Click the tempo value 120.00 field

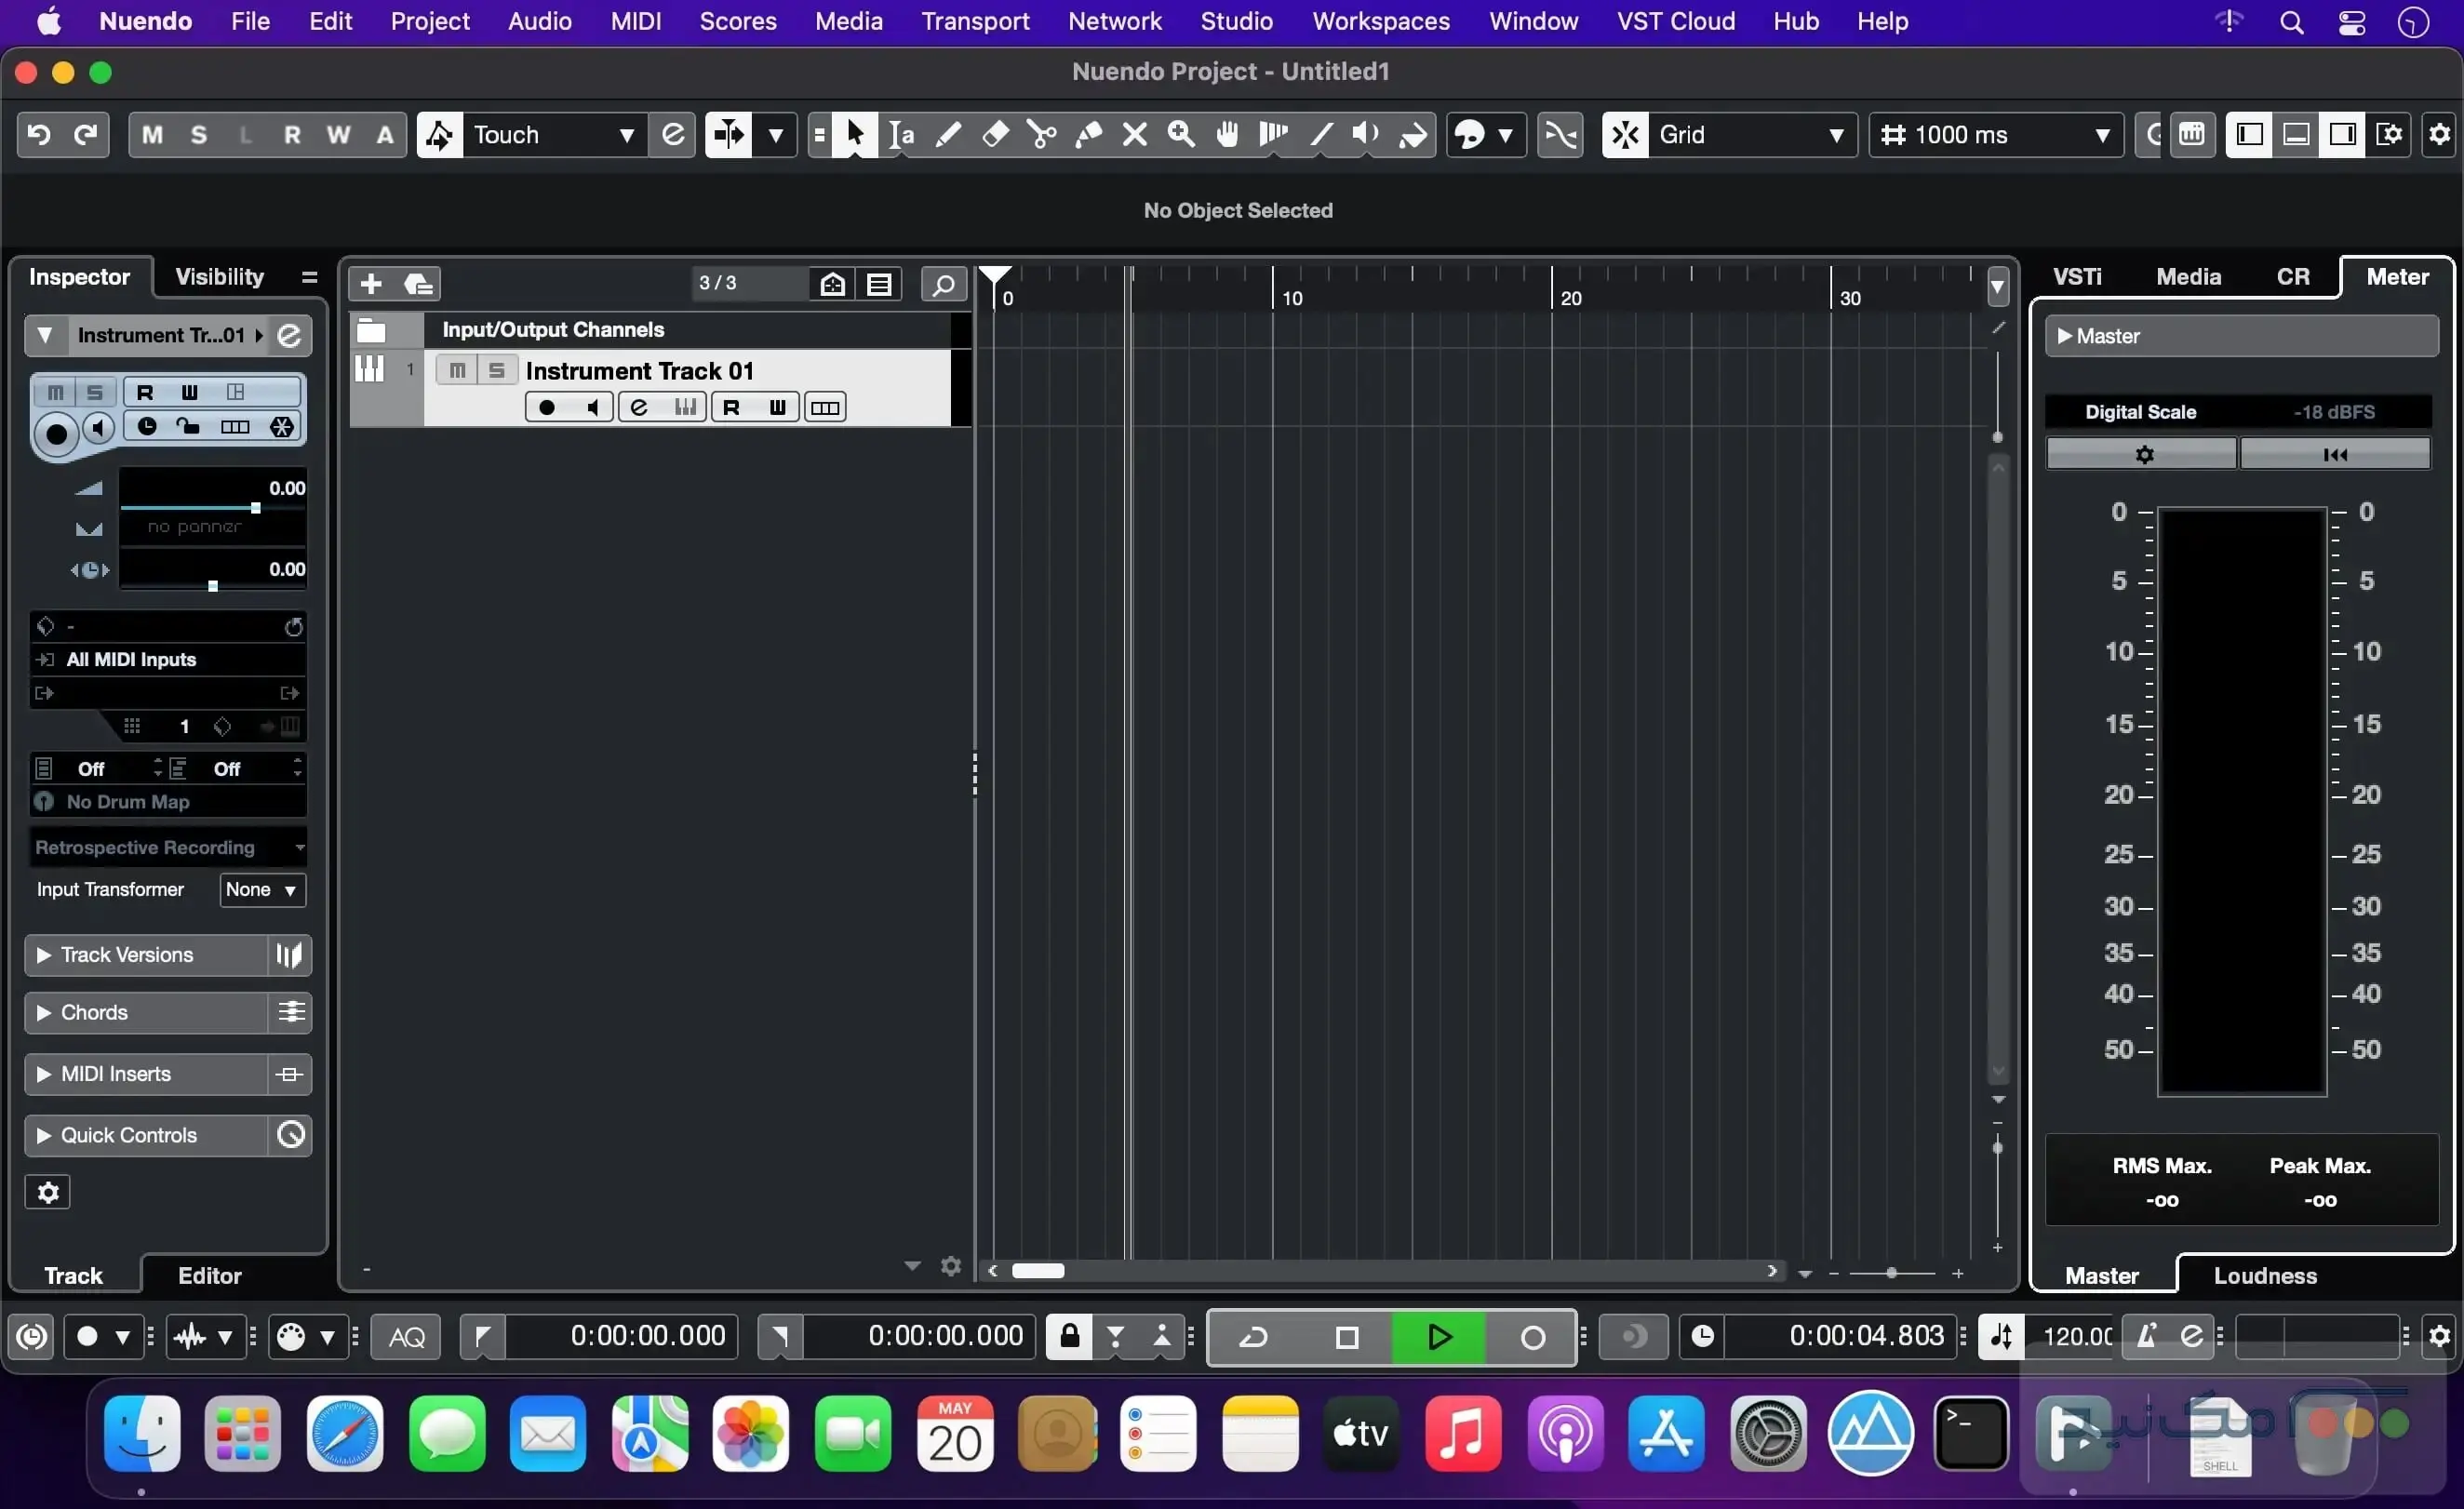[2076, 1337]
